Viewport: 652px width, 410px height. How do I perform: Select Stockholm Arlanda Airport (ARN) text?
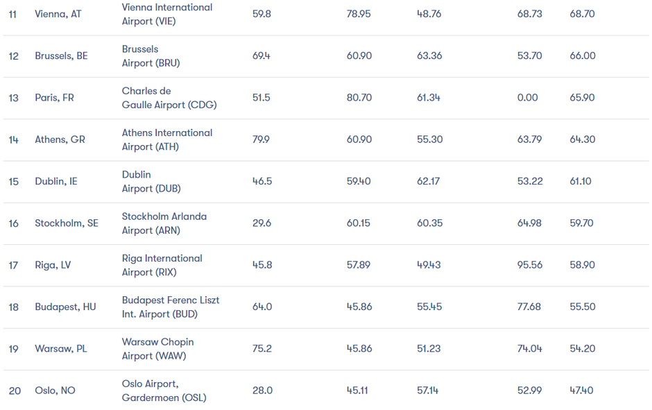coord(164,223)
